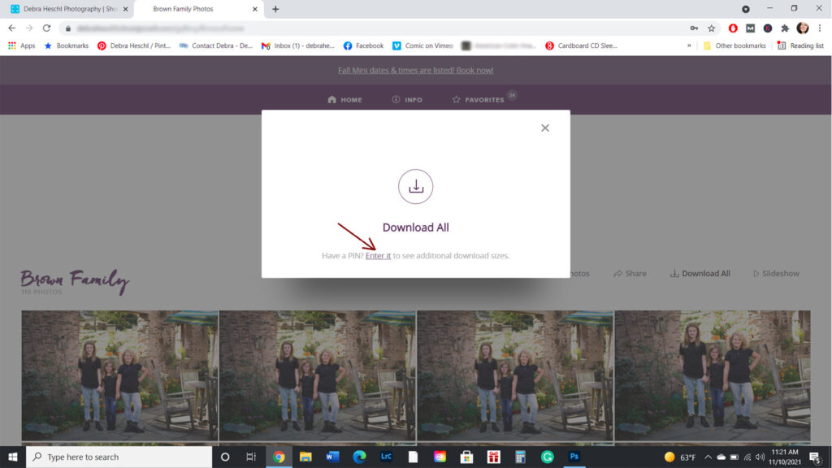Show hidden system tray icons
Viewport: 832px width, 468px height.
[708, 457]
